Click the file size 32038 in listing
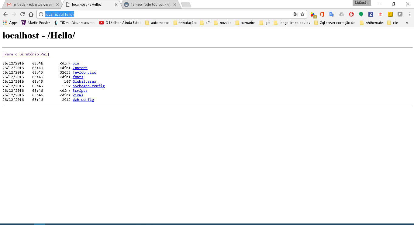This screenshot has width=414, height=225. 65,72
